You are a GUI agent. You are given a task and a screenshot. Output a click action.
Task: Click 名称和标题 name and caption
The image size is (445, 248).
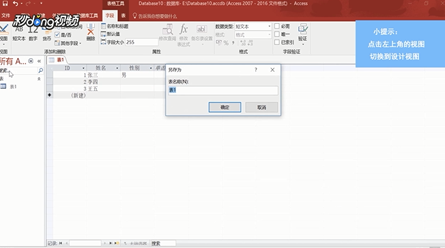click(115, 26)
